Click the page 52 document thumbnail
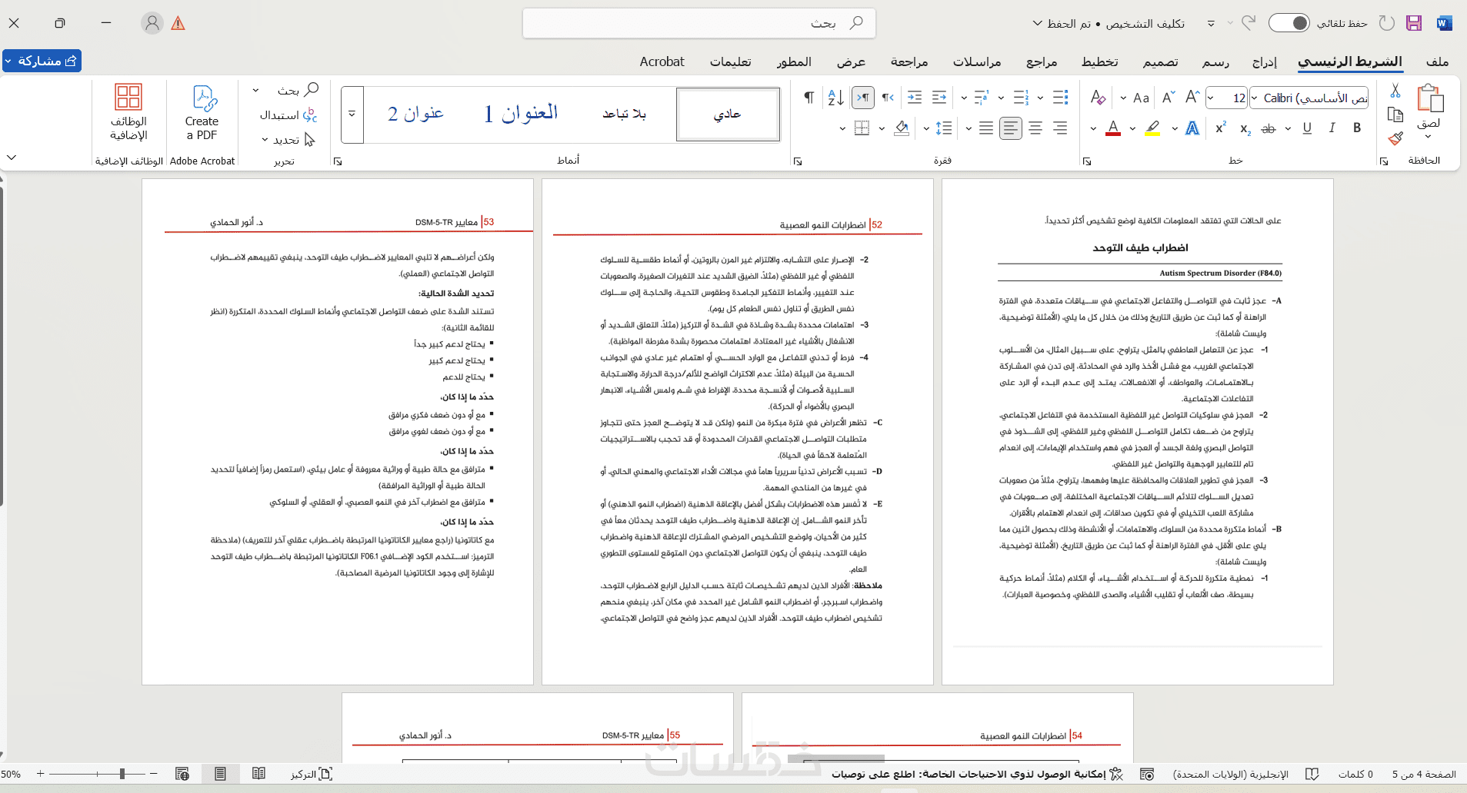Viewport: 1467px width, 793px height. 738,432
